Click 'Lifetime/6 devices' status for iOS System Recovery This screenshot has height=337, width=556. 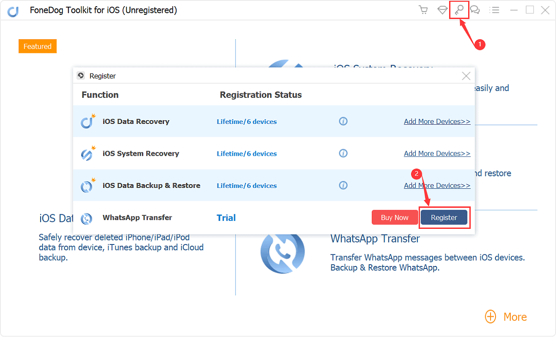coord(247,154)
